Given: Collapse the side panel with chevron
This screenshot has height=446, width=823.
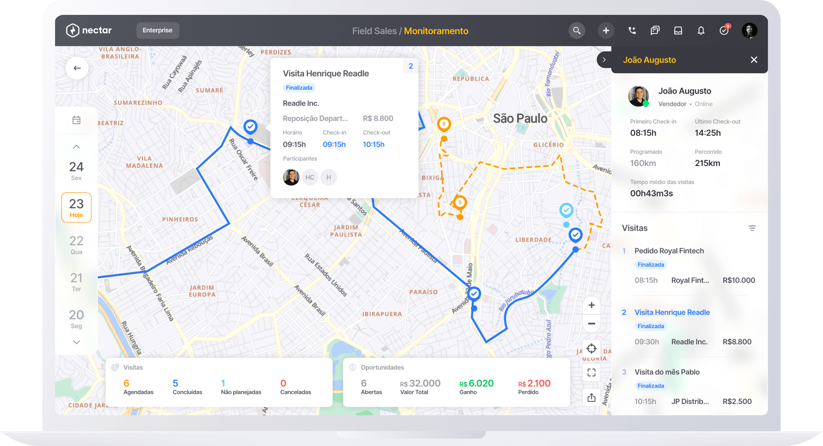Looking at the screenshot, I should click(x=604, y=60).
